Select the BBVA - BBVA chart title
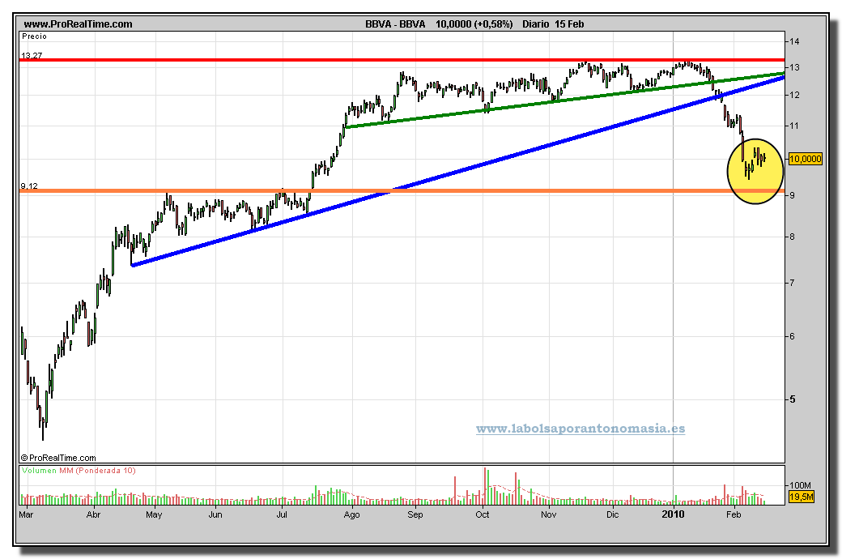 [x=395, y=23]
